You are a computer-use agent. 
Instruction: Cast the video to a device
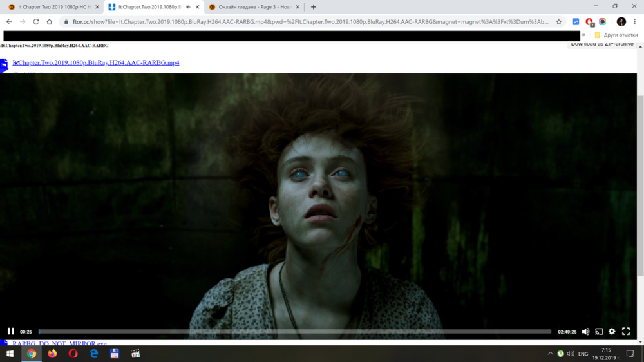click(599, 332)
